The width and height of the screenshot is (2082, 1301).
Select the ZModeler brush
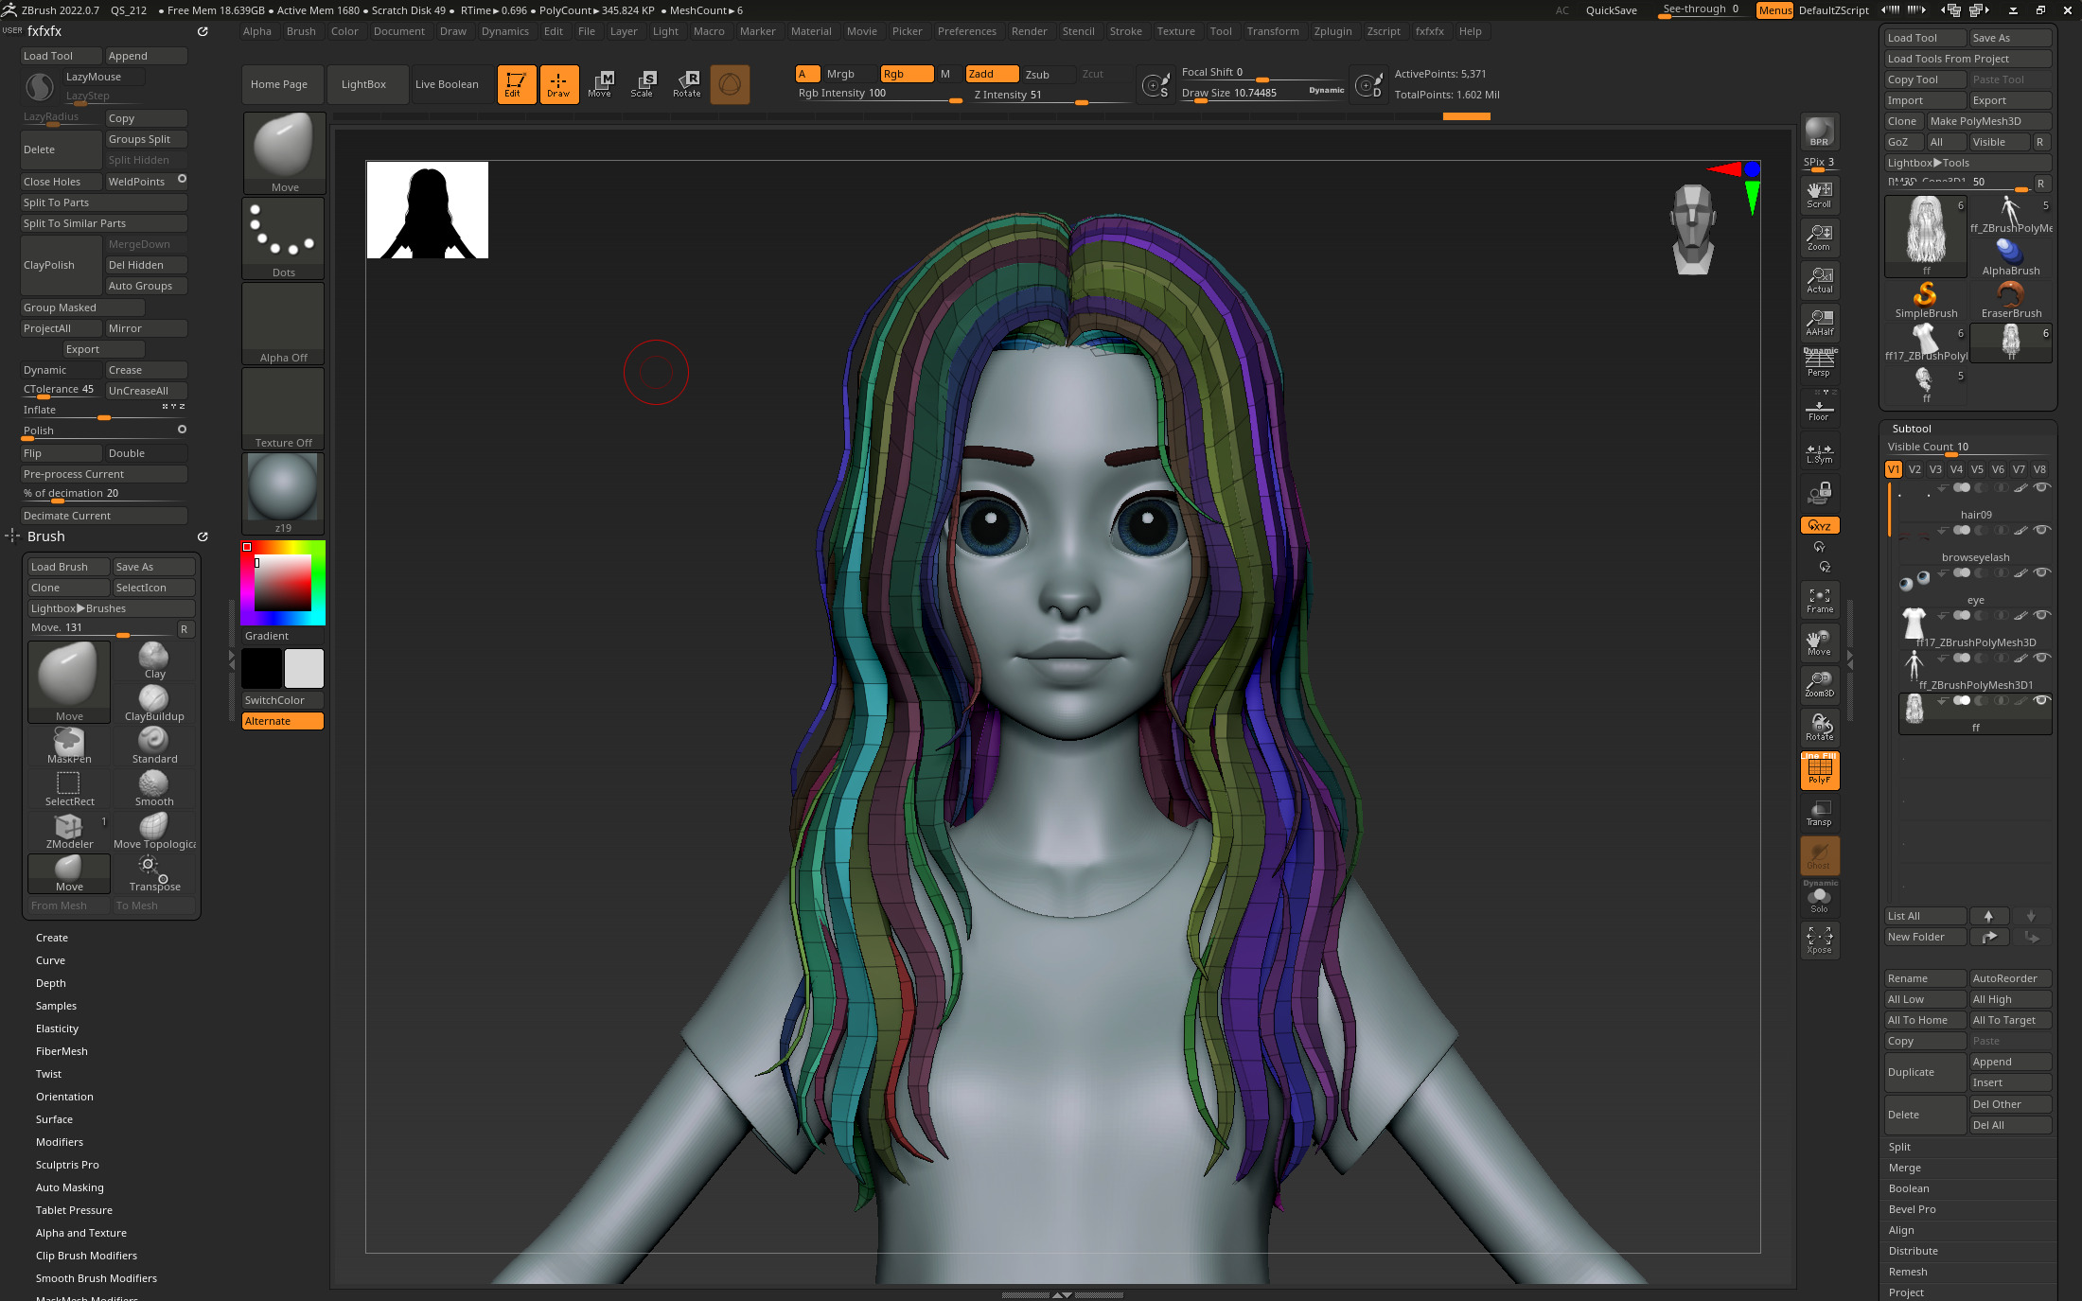[69, 831]
